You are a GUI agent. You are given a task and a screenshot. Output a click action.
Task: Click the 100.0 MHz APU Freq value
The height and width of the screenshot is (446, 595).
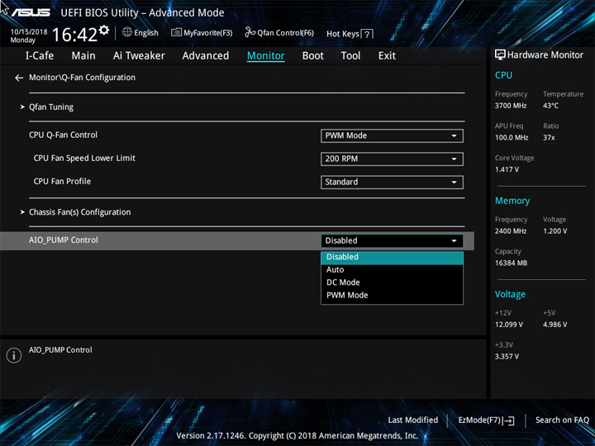point(512,138)
